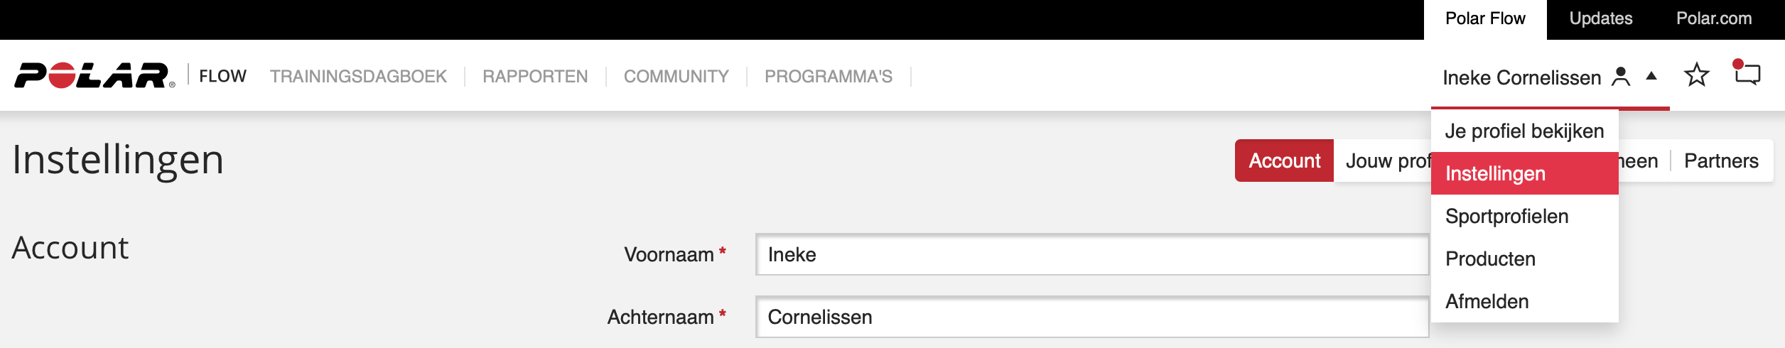1785x348 pixels.
Task: Collapse the Ineke Cornelissen account menu arrow
Action: coord(1651,76)
